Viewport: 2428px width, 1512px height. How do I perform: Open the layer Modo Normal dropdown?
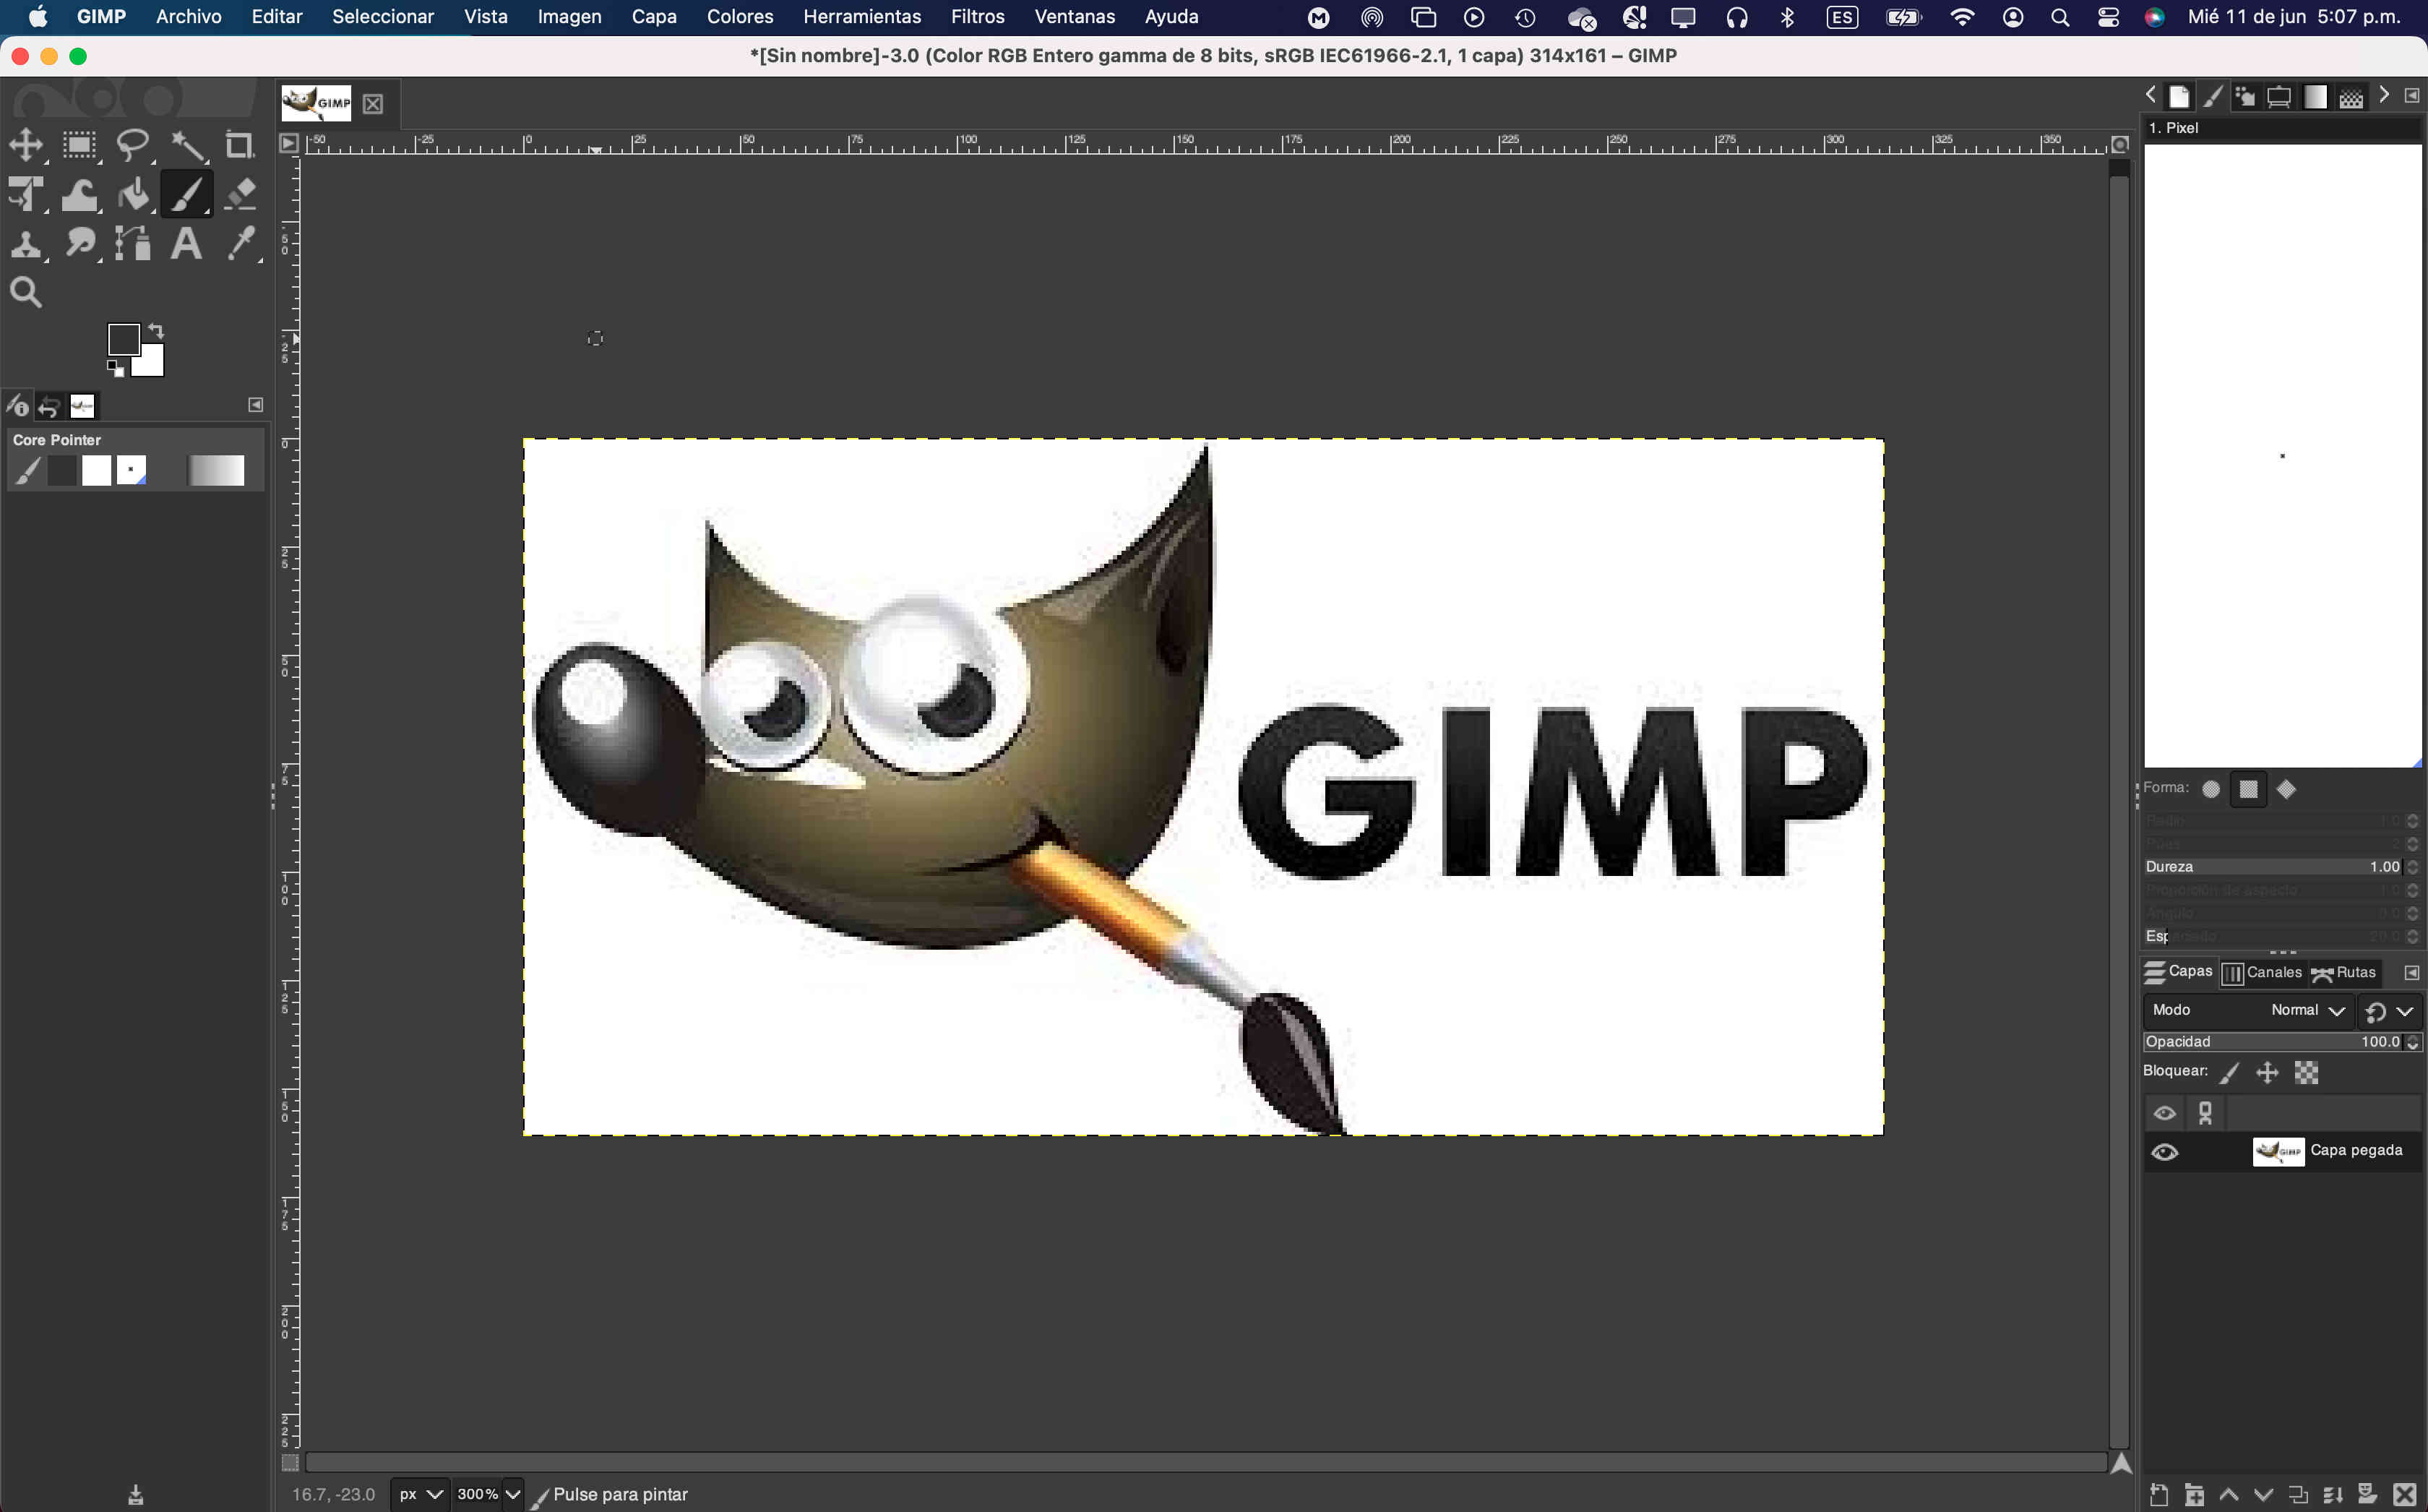[x=2248, y=1010]
